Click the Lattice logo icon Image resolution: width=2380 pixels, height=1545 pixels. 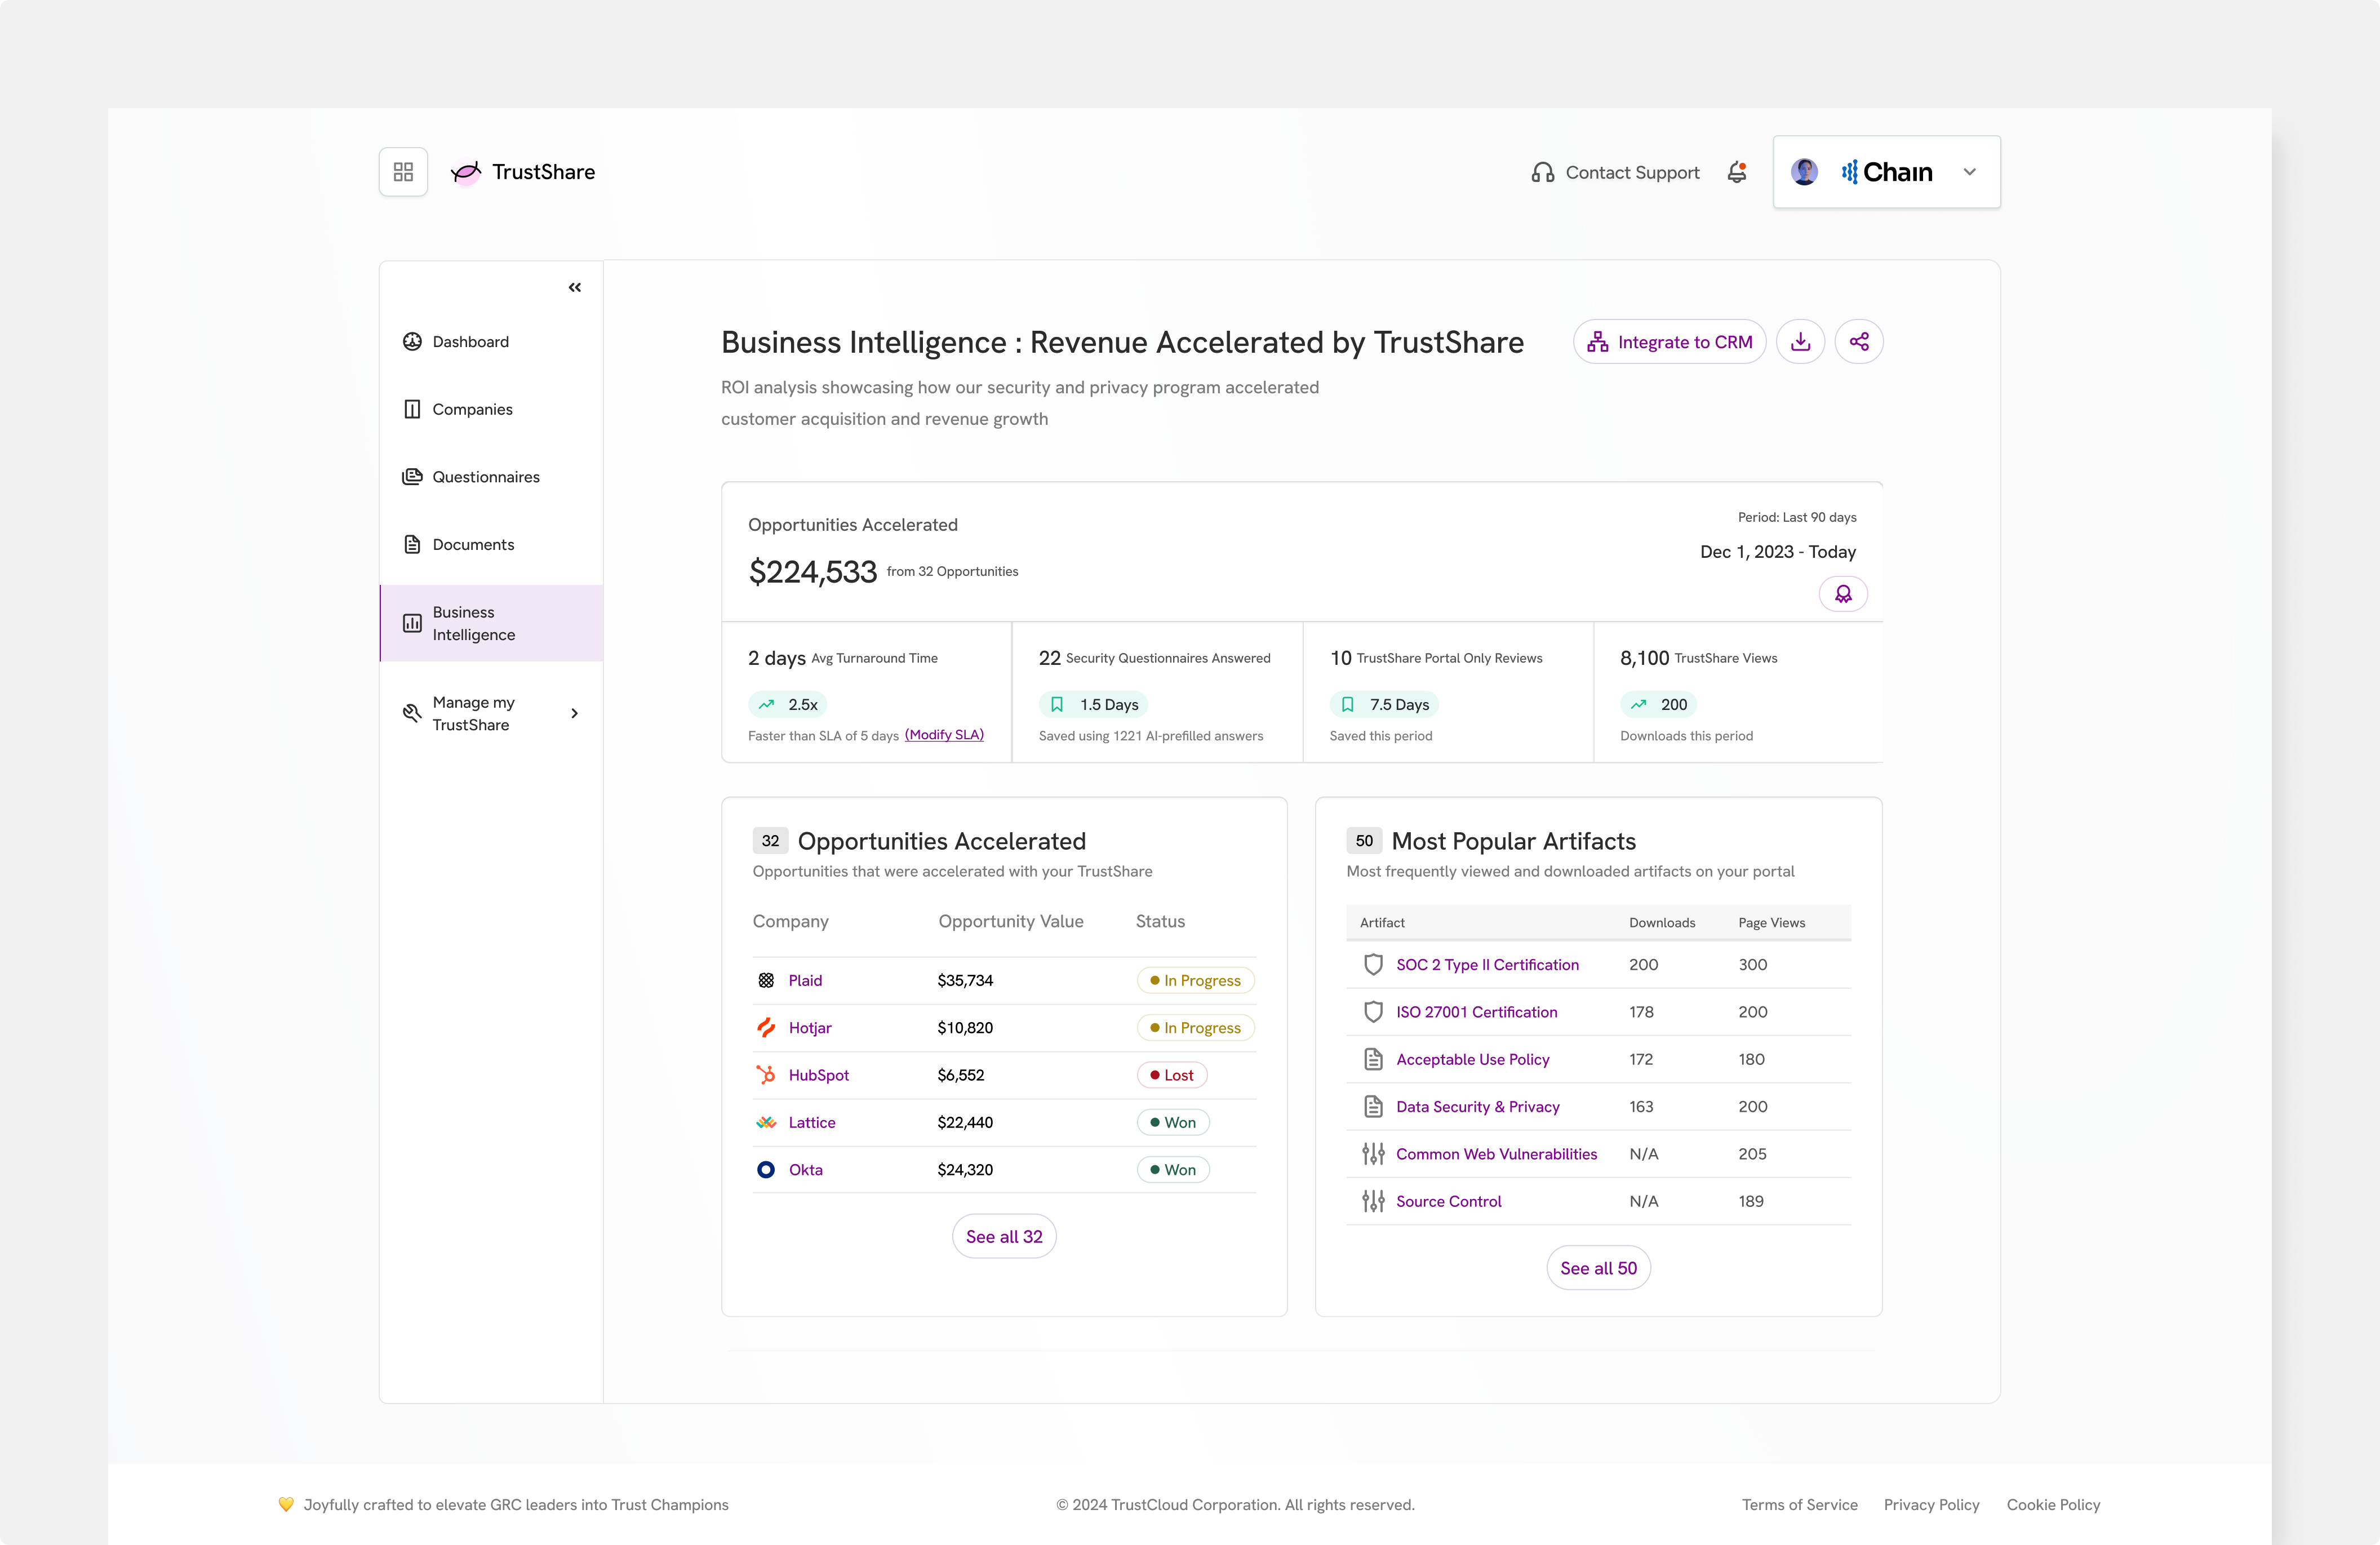click(766, 1123)
